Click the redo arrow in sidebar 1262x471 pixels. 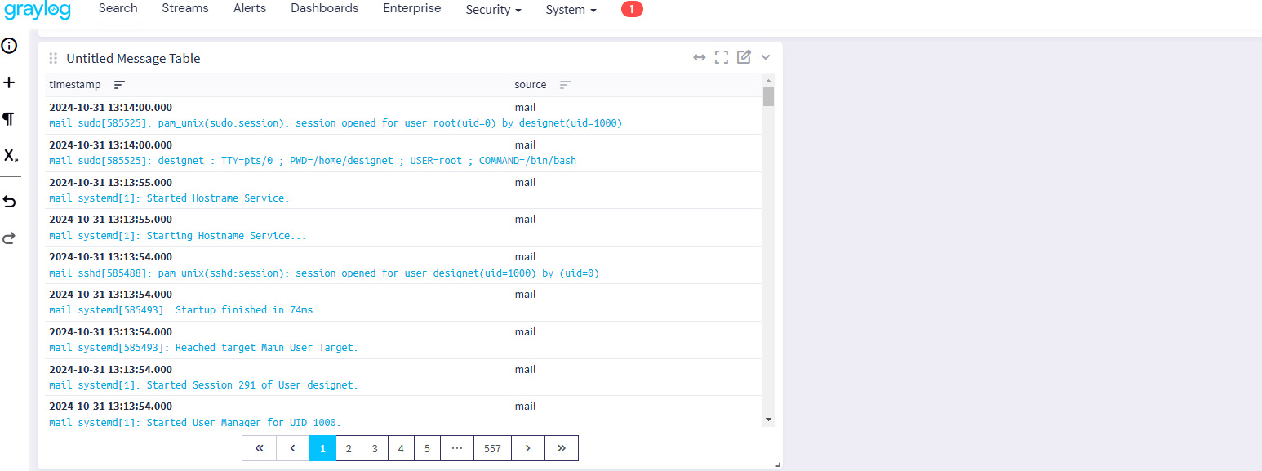10,238
